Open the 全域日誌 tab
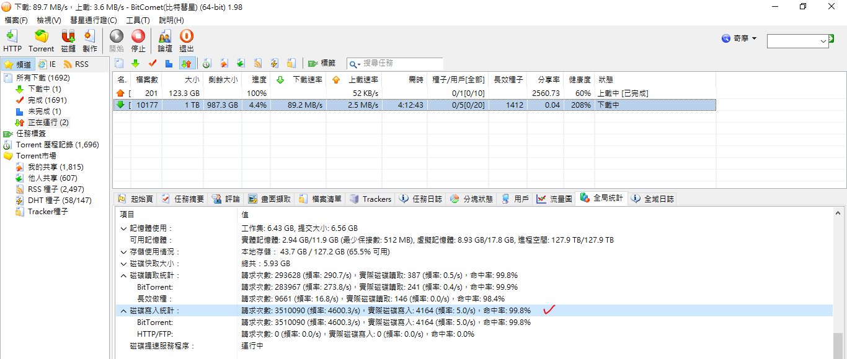Image resolution: width=847 pixels, height=359 pixels. click(653, 199)
